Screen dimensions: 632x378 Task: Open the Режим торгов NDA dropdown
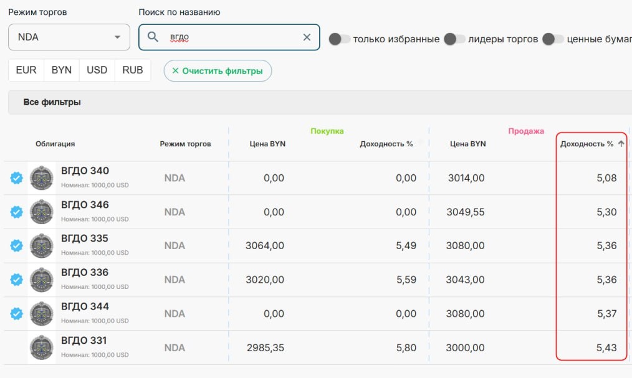pos(69,37)
